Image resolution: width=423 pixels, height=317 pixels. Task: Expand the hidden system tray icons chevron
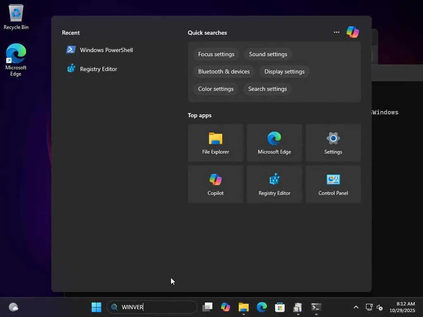pos(356,307)
